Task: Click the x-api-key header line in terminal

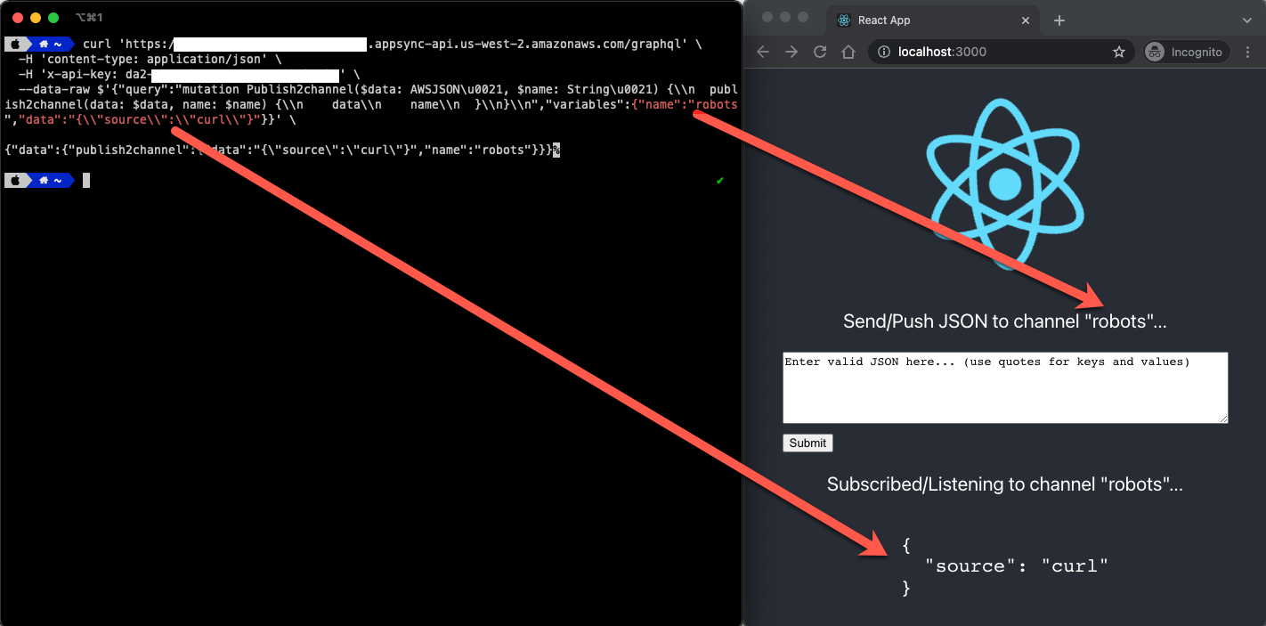Action: point(189,76)
